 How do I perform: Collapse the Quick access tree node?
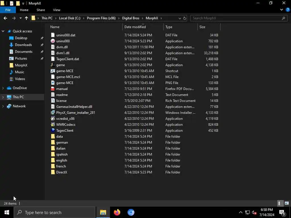[x=3, y=31]
